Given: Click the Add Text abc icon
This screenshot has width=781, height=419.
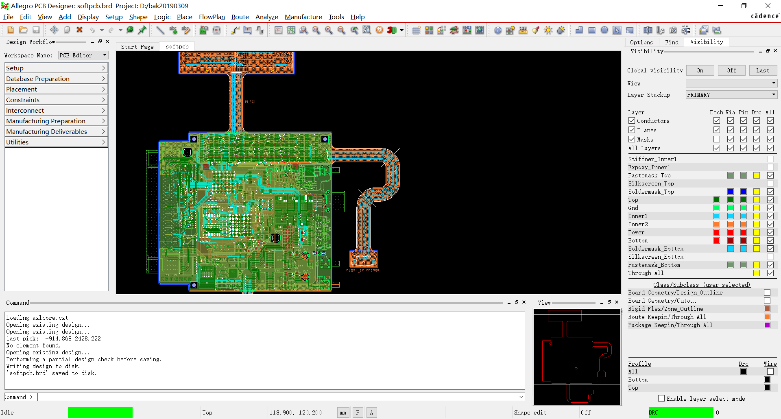Looking at the screenshot, I should (173, 30).
